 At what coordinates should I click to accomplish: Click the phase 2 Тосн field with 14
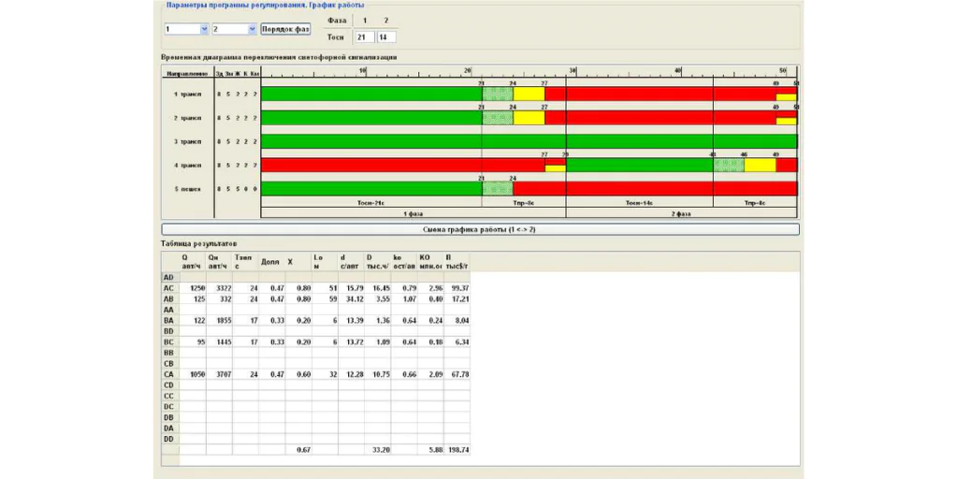pyautogui.click(x=385, y=37)
